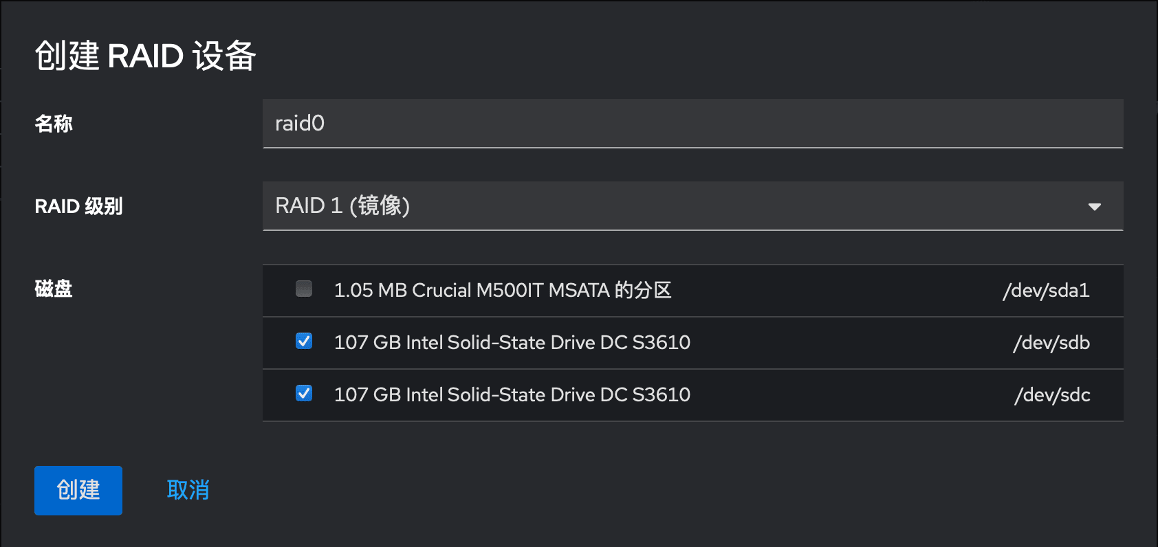The height and width of the screenshot is (547, 1158).
Task: Click the RAID 1 (镜像) selected value text
Action: 342,205
